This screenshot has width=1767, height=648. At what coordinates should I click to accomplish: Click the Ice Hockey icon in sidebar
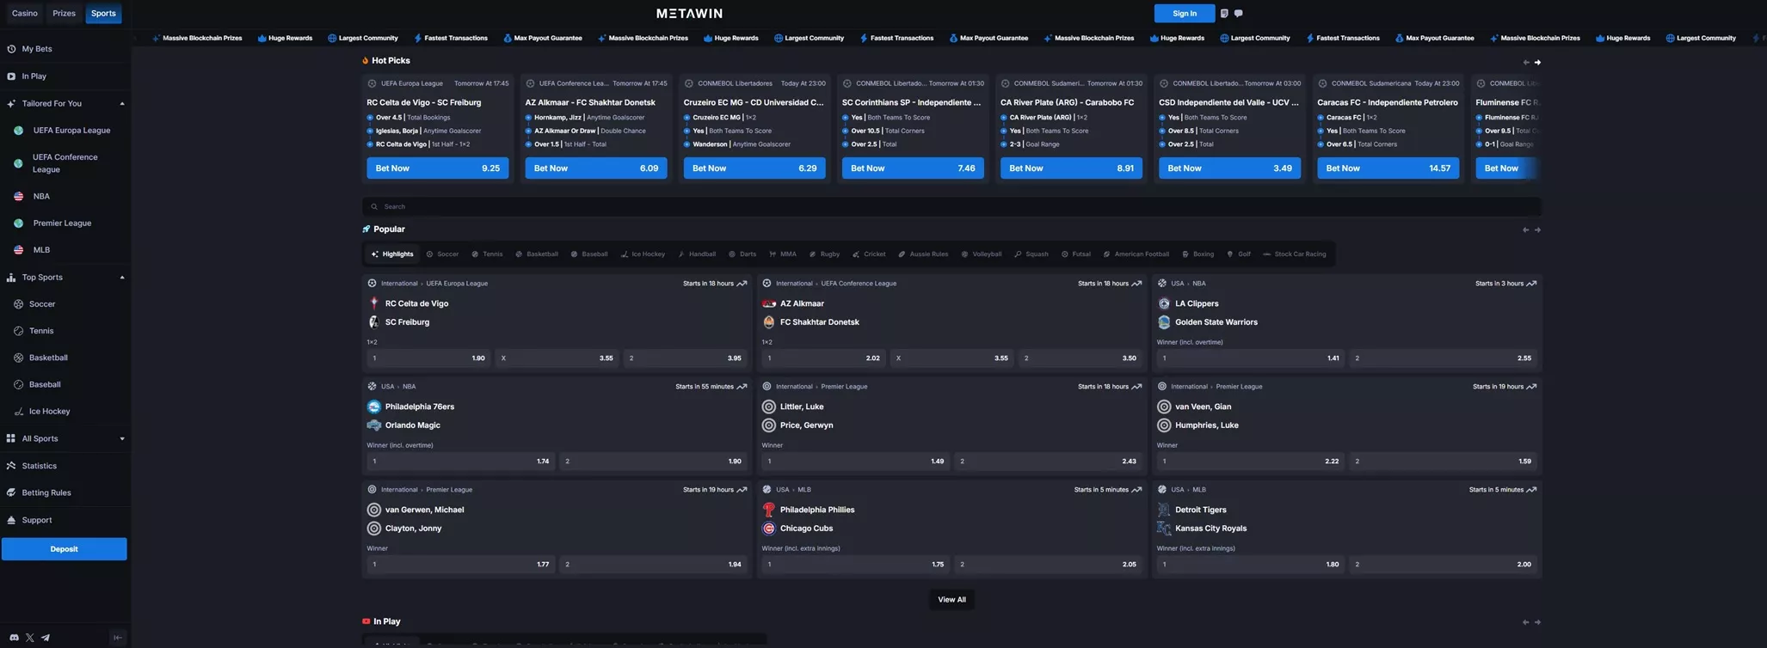click(18, 412)
